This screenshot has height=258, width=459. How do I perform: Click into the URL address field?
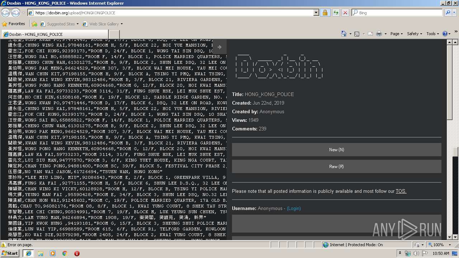coord(174,13)
